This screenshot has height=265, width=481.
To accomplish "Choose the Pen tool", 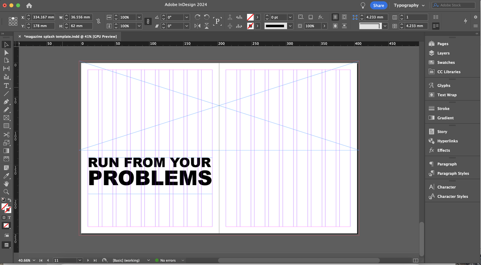I will [6, 102].
